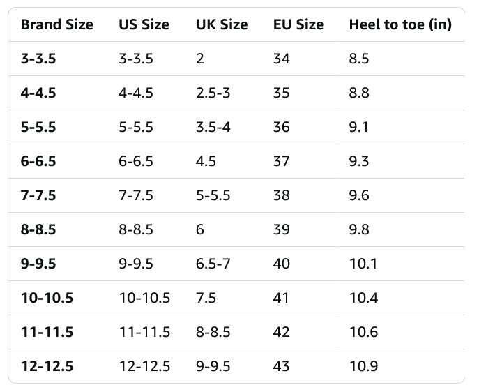The height and width of the screenshot is (385, 479).
Task: Select the 10-10.5 brand size row
Action: pos(47,299)
